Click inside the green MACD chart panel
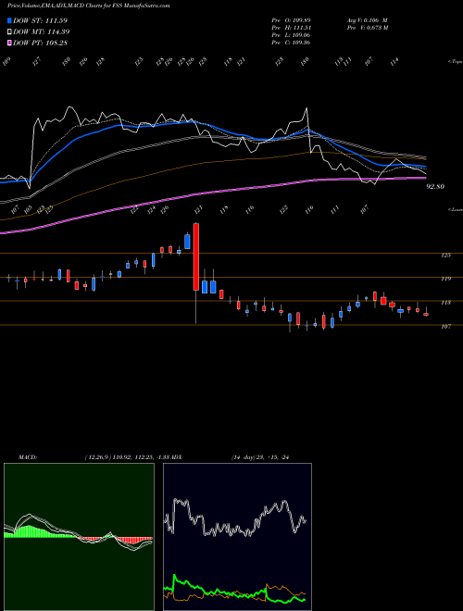 pyautogui.click(x=79, y=537)
